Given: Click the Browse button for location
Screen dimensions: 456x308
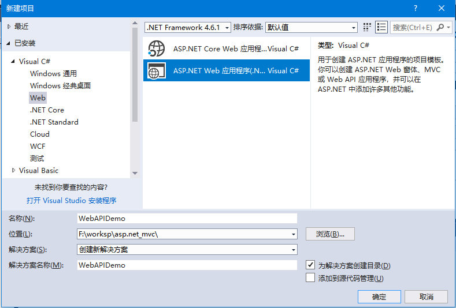Looking at the screenshot, I should coord(330,234).
